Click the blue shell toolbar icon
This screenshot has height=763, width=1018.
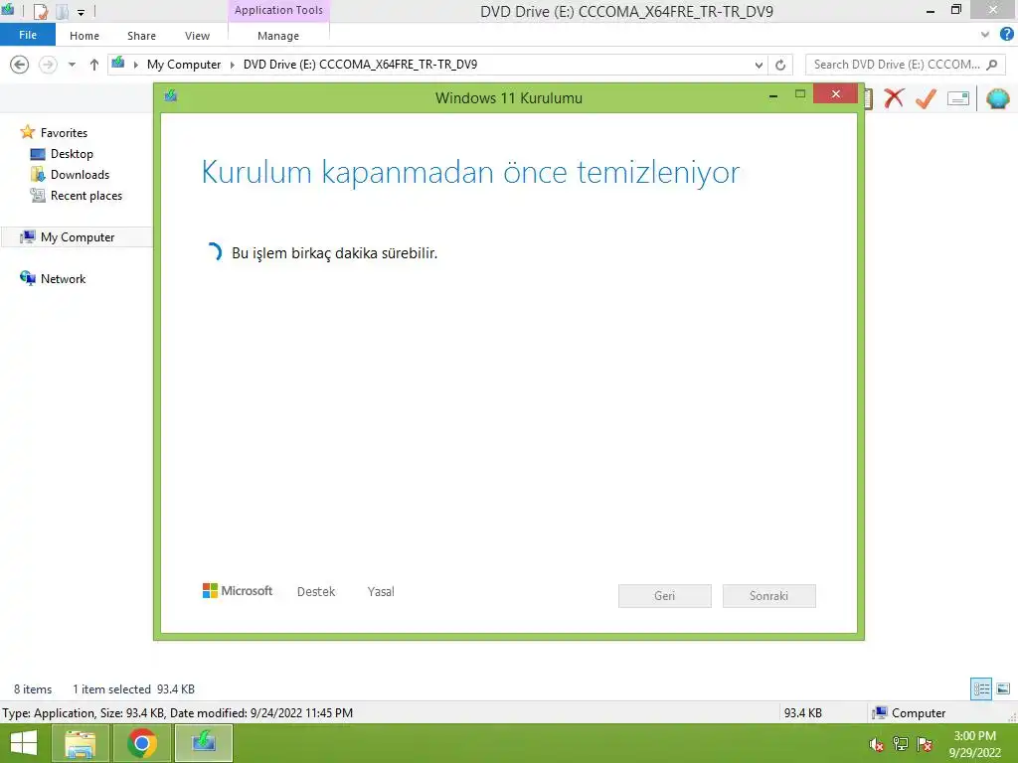[x=997, y=98]
